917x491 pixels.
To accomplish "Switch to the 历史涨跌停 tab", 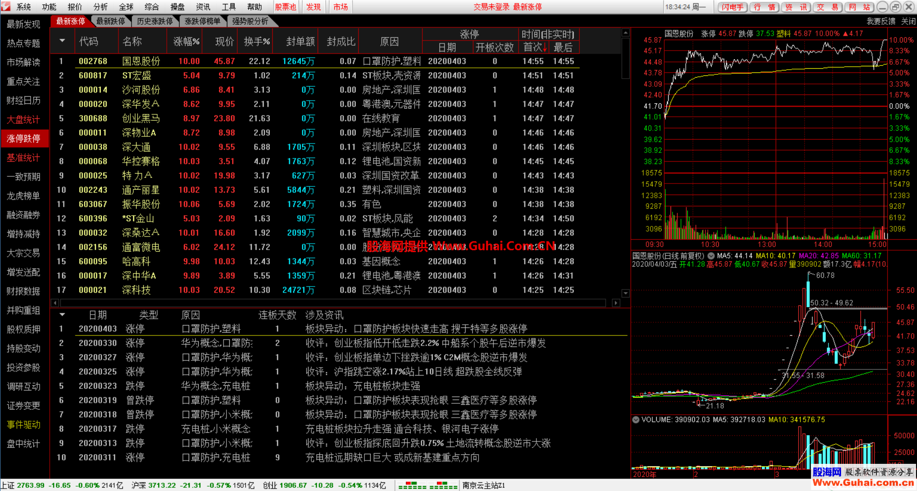I will [155, 21].
